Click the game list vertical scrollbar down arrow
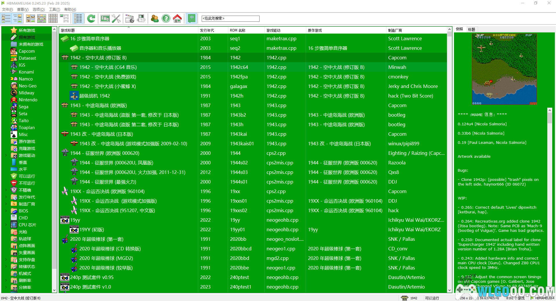Image resolution: width=556 pixels, height=301 pixels. 449,290
